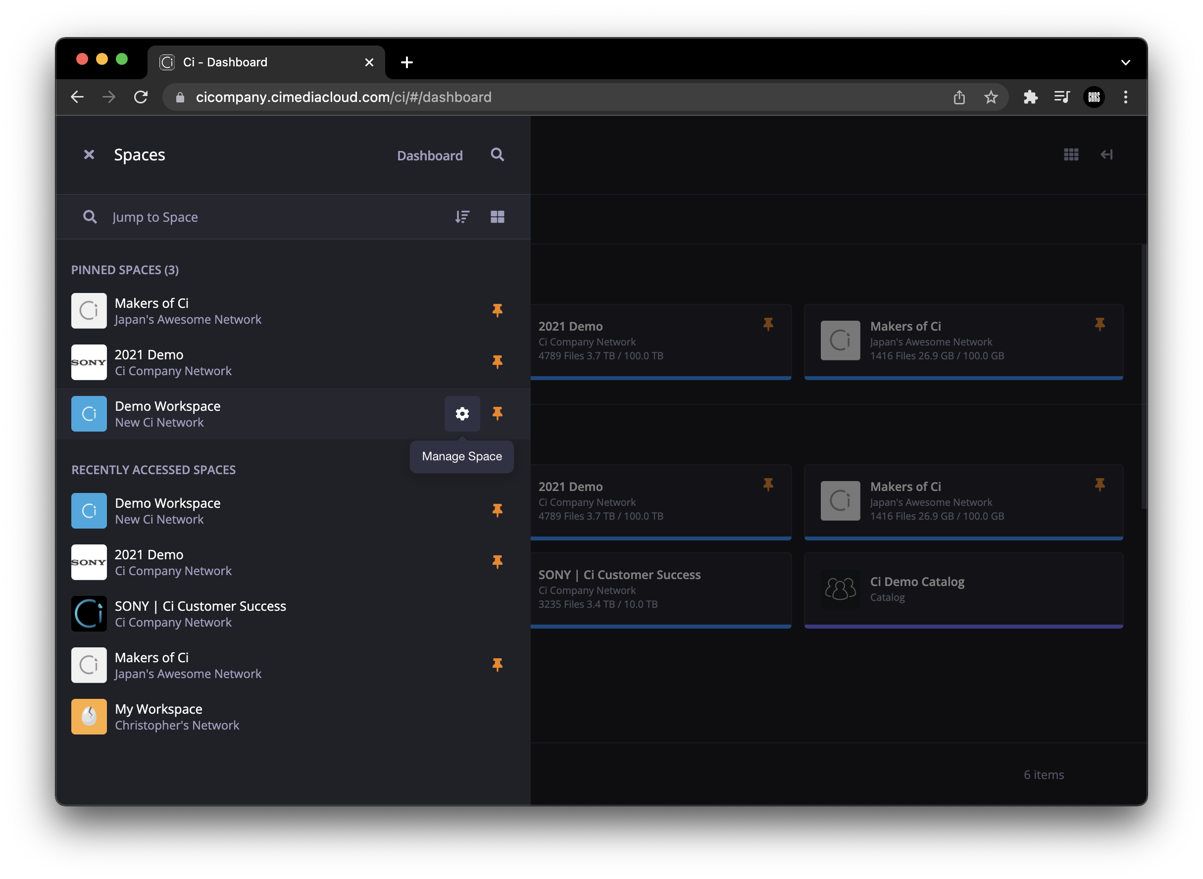Open SONY | Ci Customer Success in recents

(x=293, y=614)
